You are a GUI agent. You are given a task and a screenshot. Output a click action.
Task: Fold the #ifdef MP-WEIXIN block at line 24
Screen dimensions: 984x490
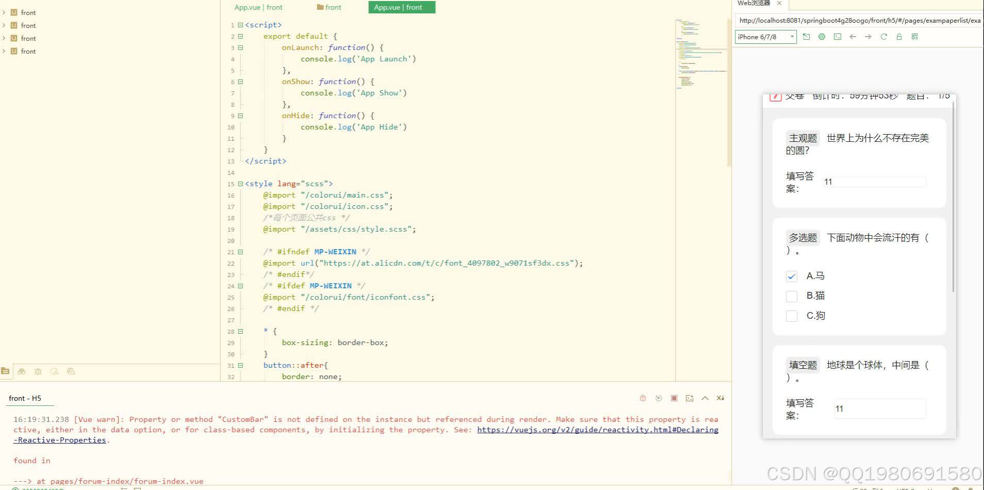[240, 286]
